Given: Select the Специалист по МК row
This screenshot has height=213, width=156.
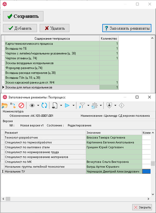Looking at the screenshot, I should tap(76, 161).
